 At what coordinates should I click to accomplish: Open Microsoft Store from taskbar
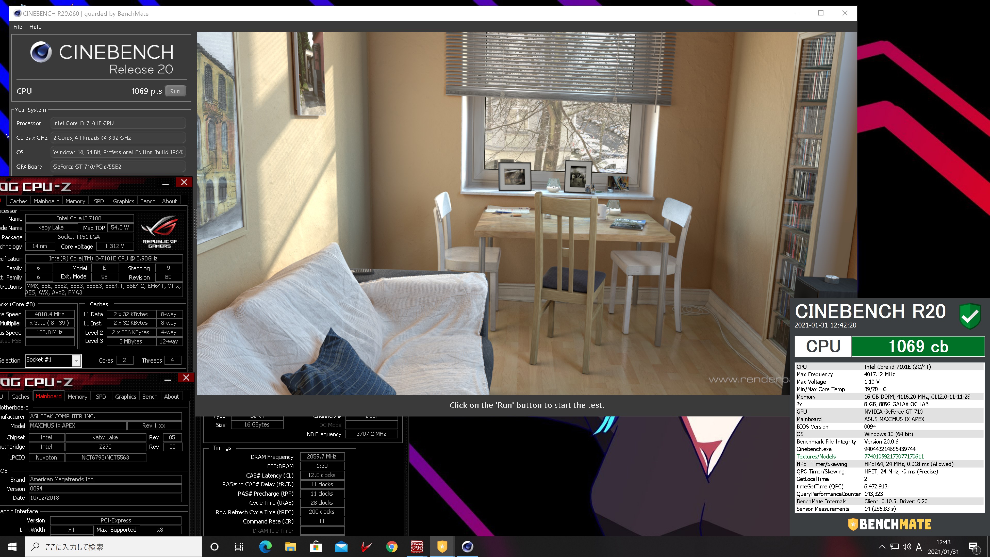click(x=316, y=547)
